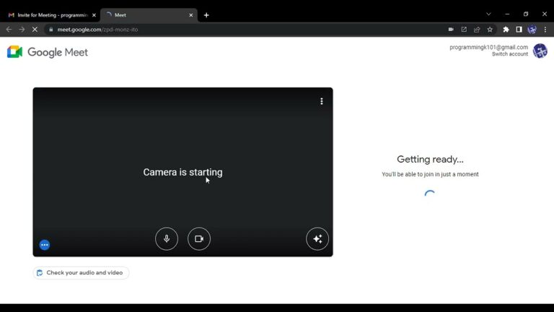Open the Extensions puzzle icon
The width and height of the screenshot is (554, 312).
pos(506,30)
